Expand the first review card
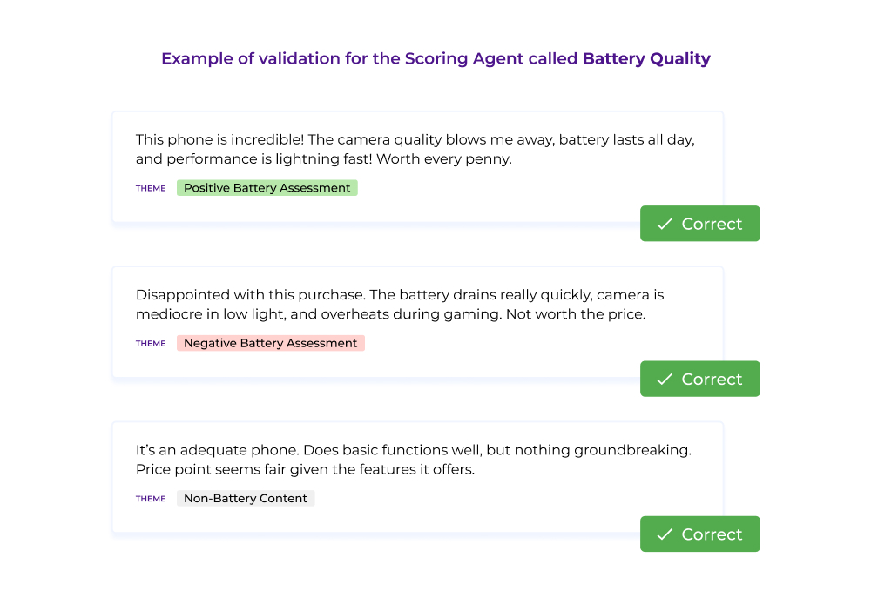Viewport: 871px width, 605px height. click(417, 167)
